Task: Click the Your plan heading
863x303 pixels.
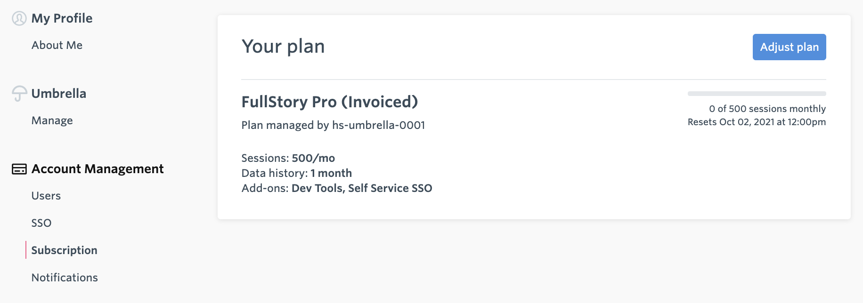Action: point(283,47)
